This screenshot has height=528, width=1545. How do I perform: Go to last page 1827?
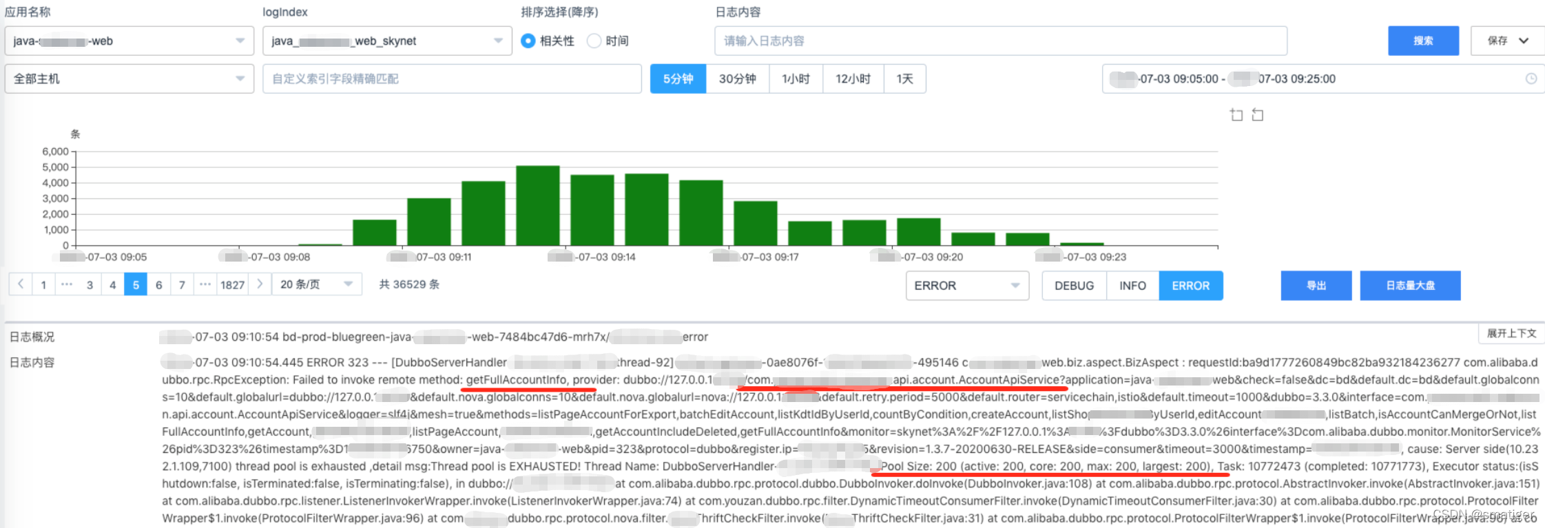click(x=233, y=284)
